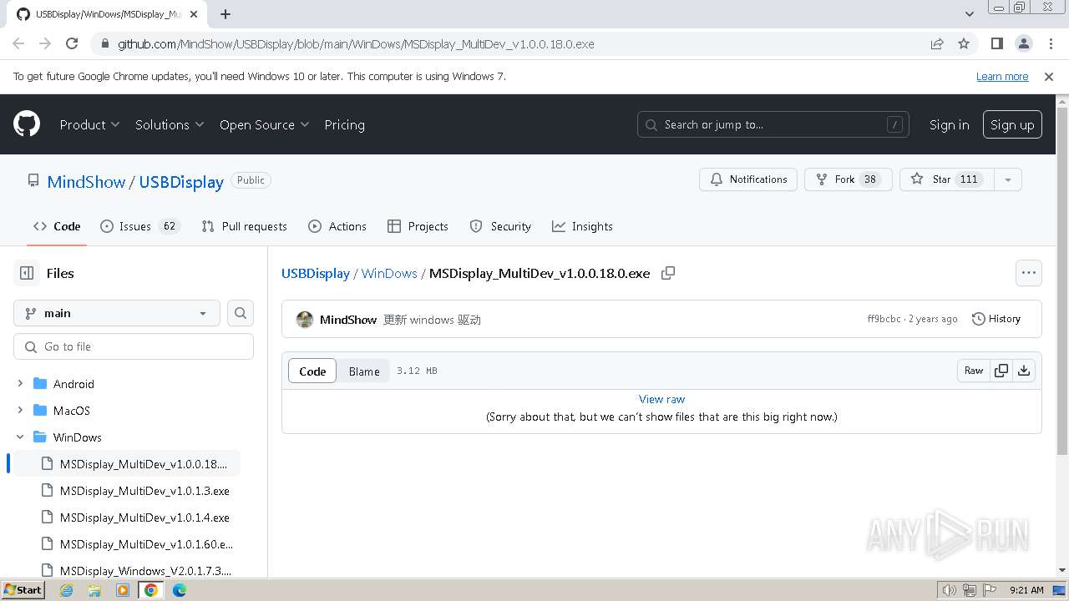Click the GitHub logo home icon
Screen dimensions: 1069x601
coord(27,124)
